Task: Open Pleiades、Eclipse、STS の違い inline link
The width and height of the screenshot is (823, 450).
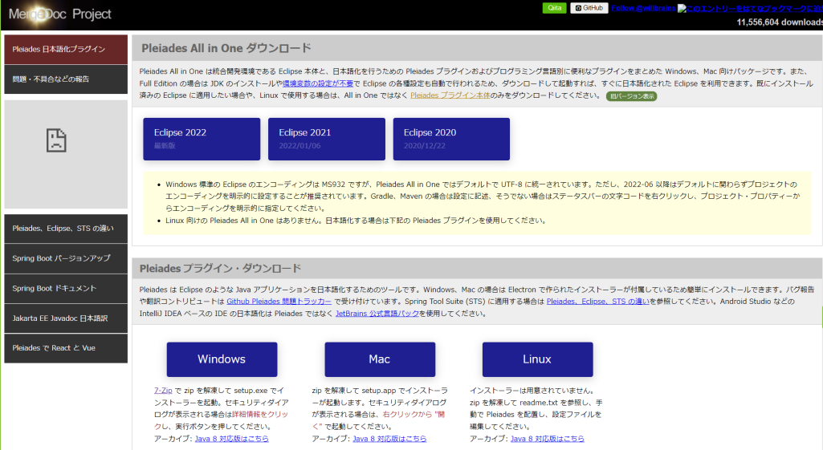Action: [x=598, y=302]
